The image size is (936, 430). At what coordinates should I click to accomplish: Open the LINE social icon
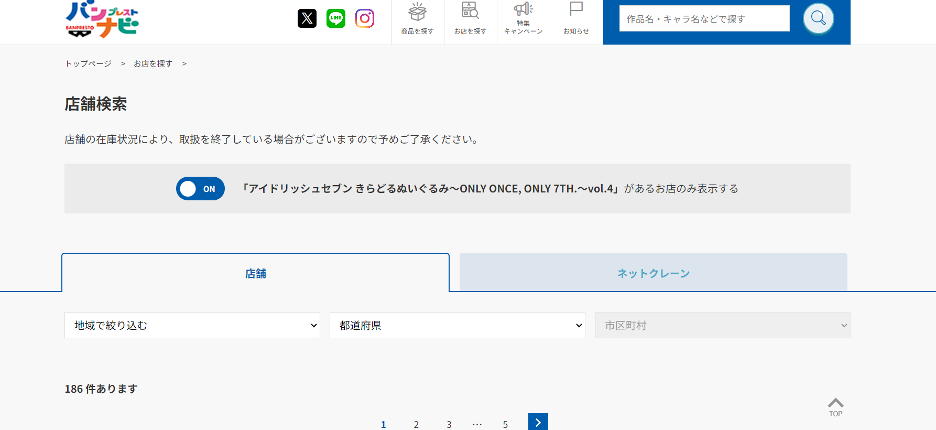click(336, 18)
